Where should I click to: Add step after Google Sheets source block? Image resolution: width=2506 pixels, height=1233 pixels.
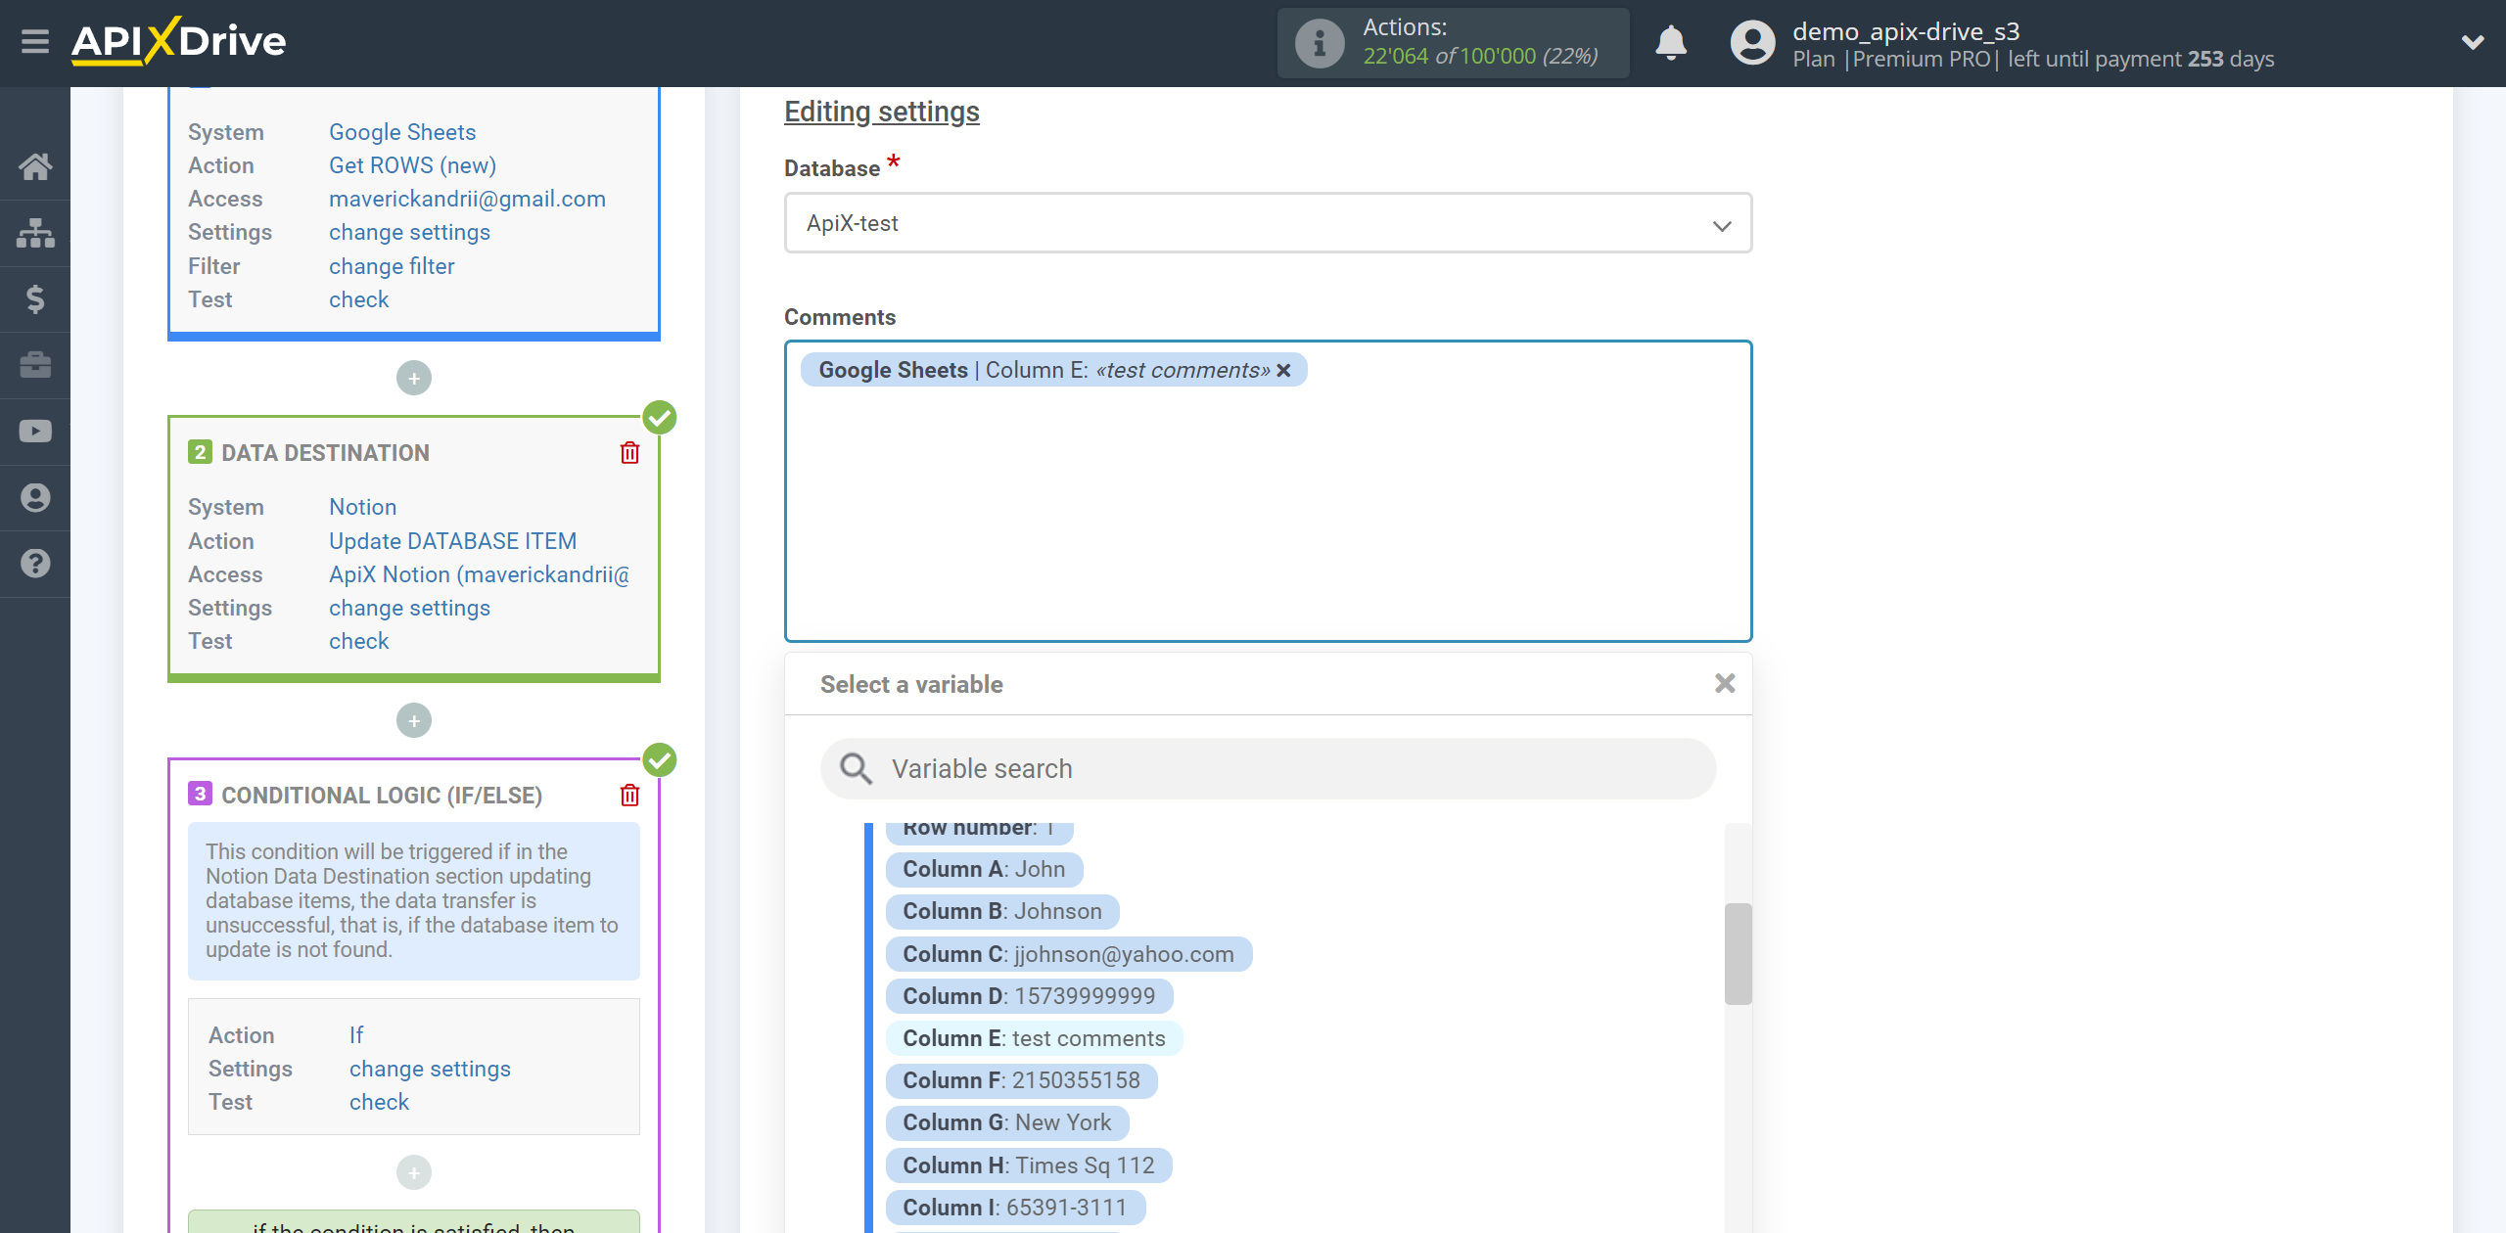click(414, 378)
